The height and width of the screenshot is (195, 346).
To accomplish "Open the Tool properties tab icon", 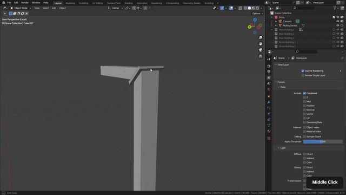I will click(x=269, y=59).
